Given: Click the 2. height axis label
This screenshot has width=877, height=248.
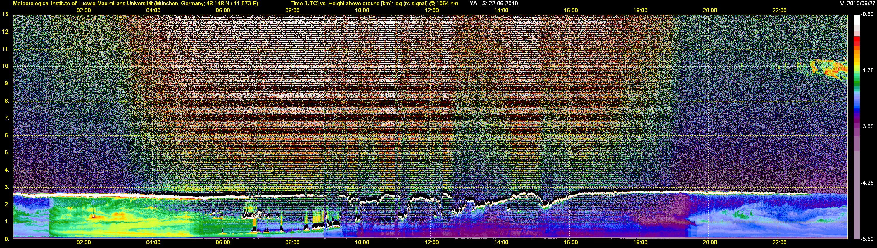Looking at the screenshot, I should 7,204.
